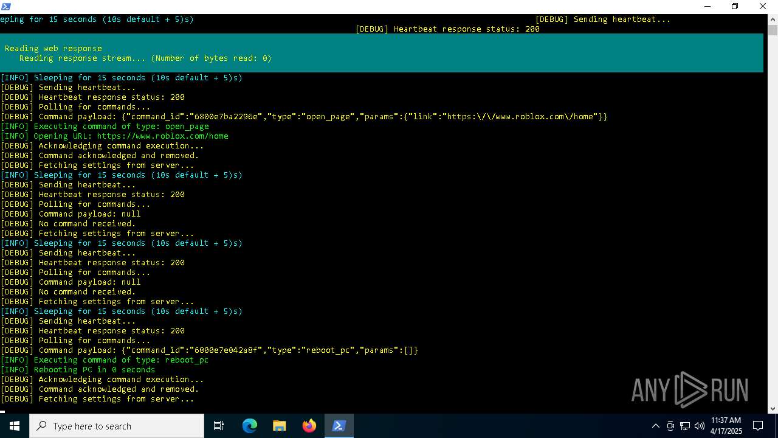This screenshot has height=438, width=778.
Task: Click 'Reading web response' banner text
Action: click(53, 48)
